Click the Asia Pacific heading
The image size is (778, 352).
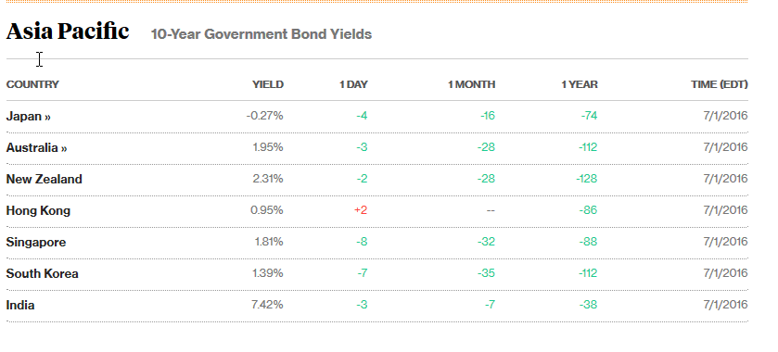click(x=68, y=31)
